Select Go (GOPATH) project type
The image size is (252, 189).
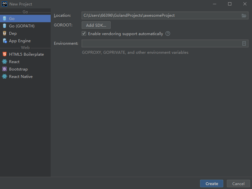[x=22, y=26]
